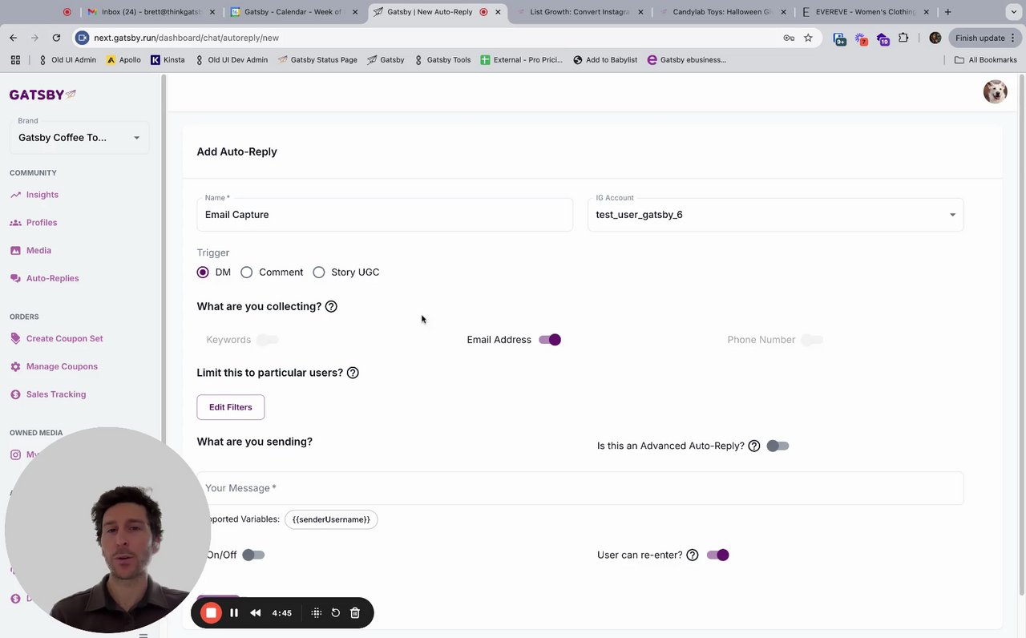Go to Auto-Replies page
The height and width of the screenshot is (638, 1026).
point(44,278)
